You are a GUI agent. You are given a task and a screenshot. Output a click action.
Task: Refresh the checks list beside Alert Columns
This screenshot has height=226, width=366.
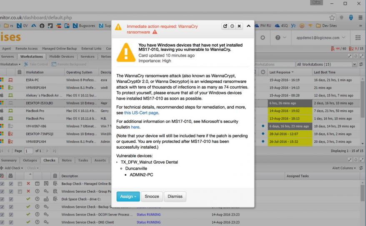[x=361, y=168]
